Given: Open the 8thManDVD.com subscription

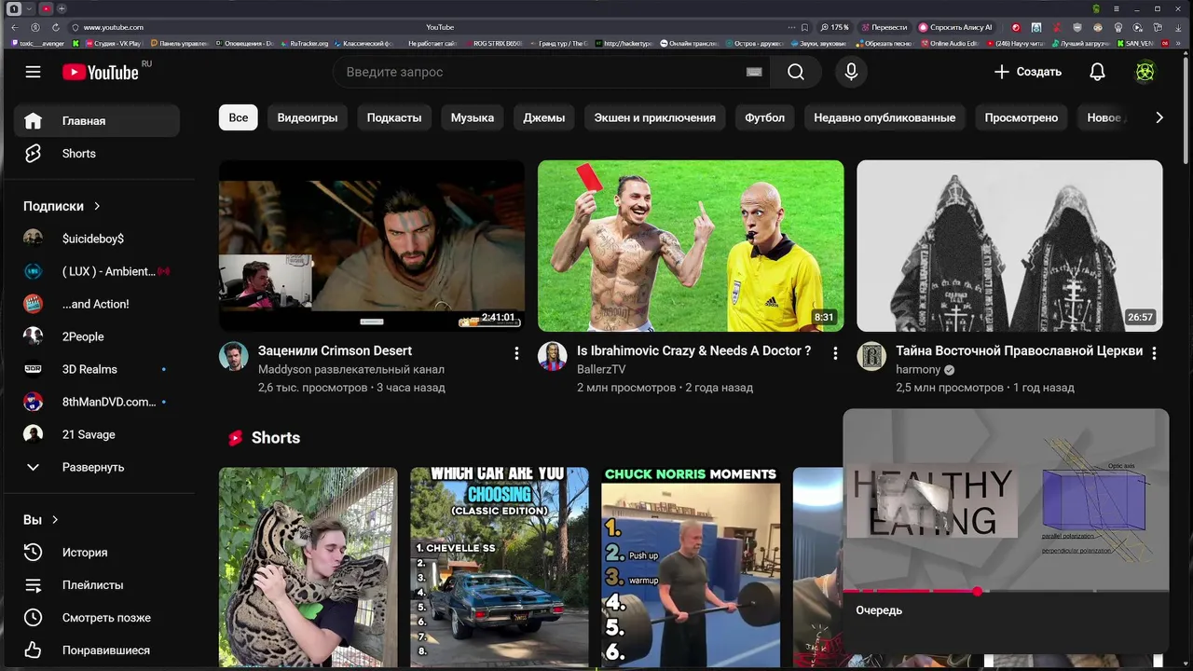Looking at the screenshot, I should tap(97, 402).
